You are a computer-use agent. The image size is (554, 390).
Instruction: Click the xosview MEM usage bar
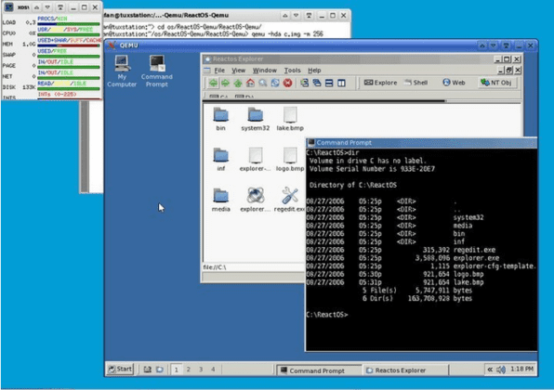69,45
